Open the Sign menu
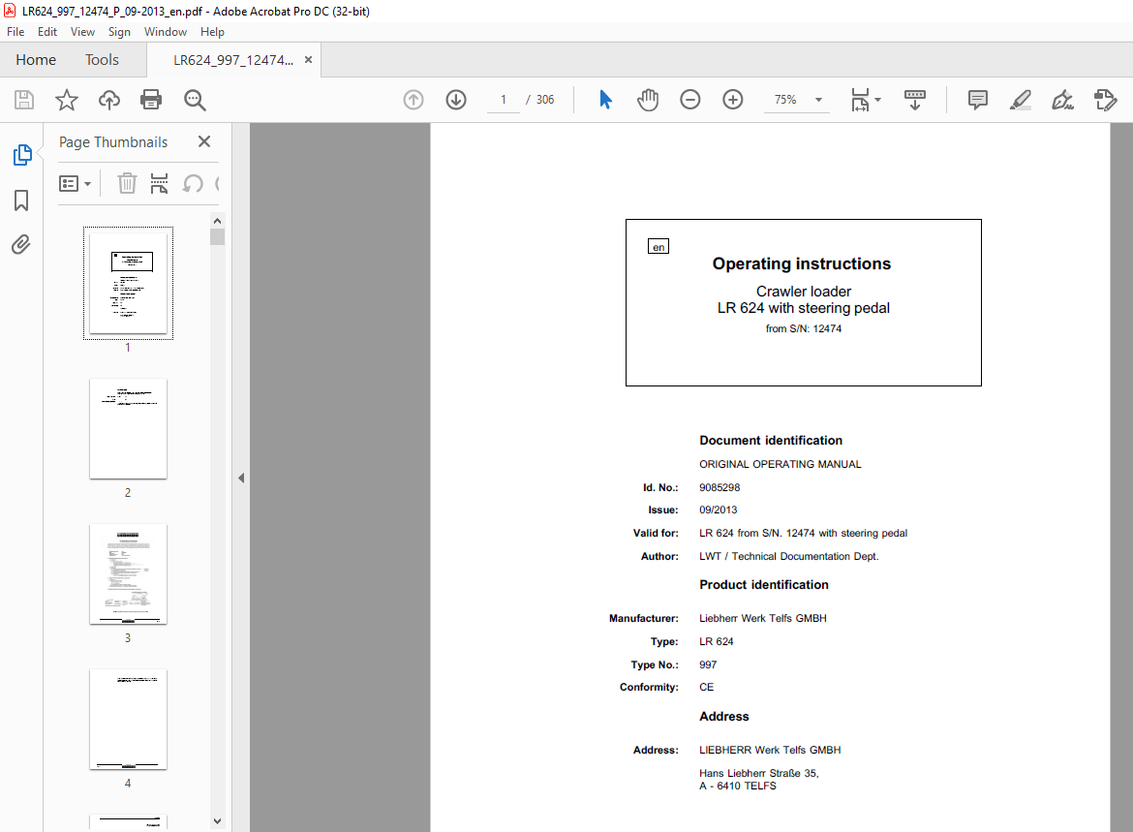 119,32
